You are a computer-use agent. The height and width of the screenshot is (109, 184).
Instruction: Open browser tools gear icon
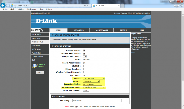[x=182, y=6]
